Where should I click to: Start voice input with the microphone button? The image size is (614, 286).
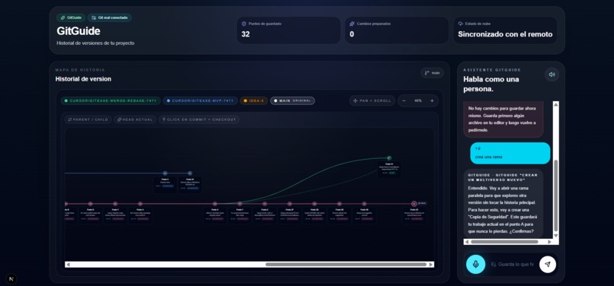click(476, 264)
